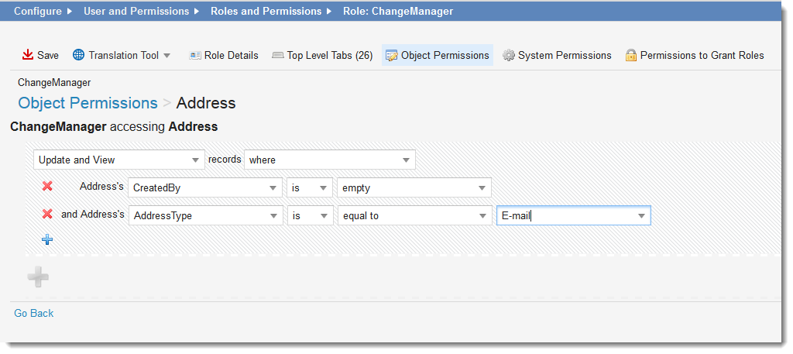The width and height of the screenshot is (793, 354).
Task: Click the Go Back link
Action: tap(34, 313)
